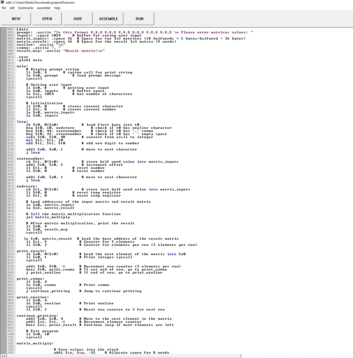Viewport: 353px width, 358px height.
Task: Open the file menu
Action: (x=4, y=8)
